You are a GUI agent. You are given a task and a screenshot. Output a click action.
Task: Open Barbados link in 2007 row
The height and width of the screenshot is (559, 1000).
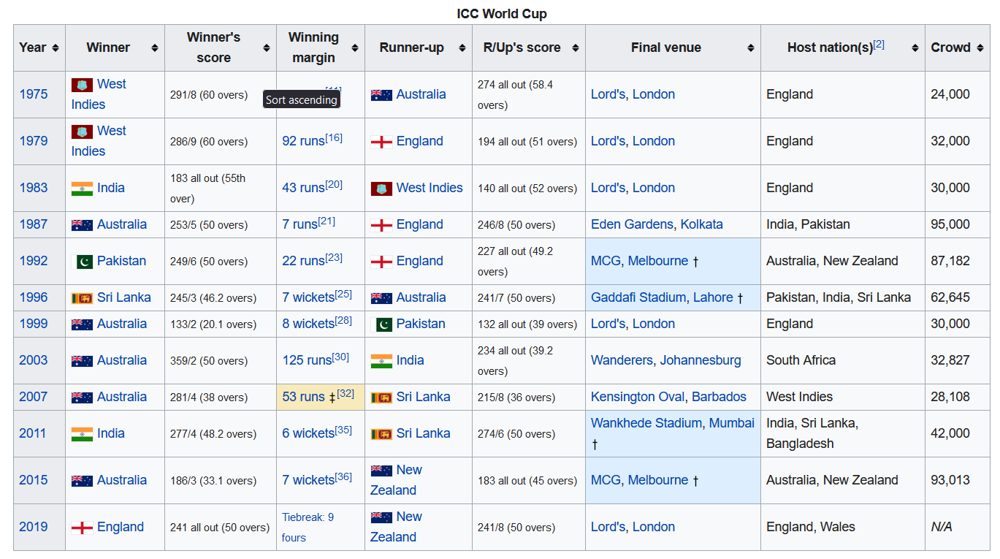pyautogui.click(x=719, y=397)
